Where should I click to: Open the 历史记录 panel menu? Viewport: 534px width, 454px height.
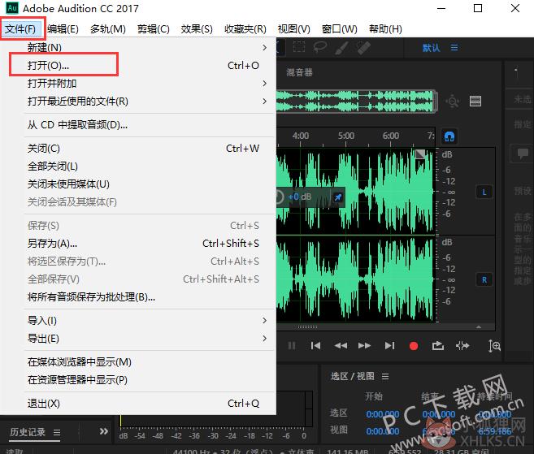(57, 432)
